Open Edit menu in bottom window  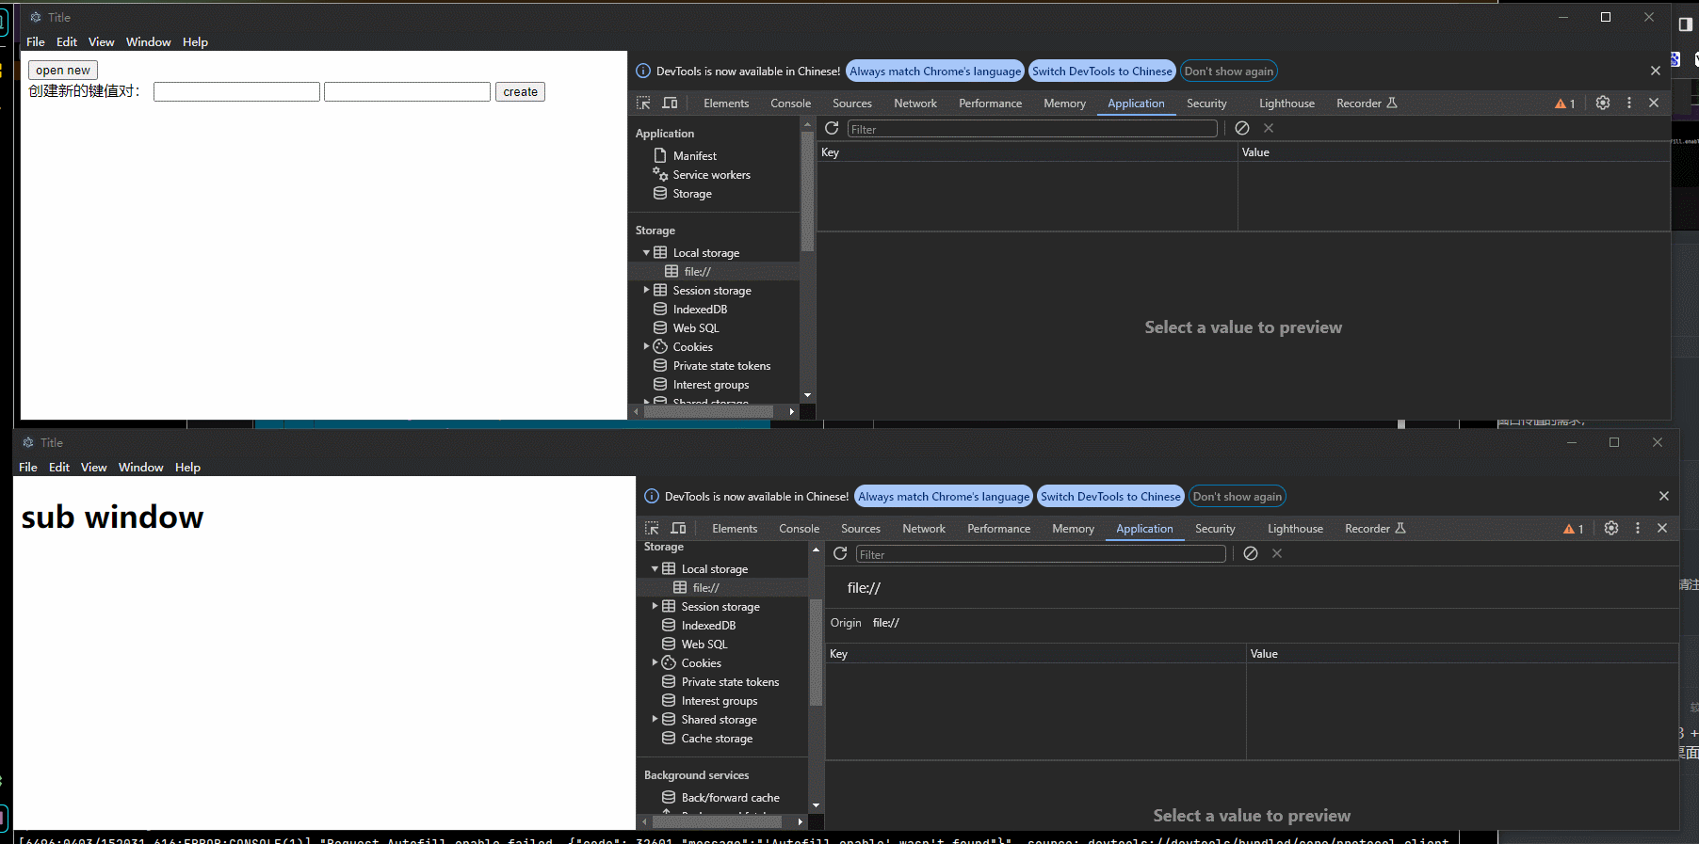click(x=59, y=468)
